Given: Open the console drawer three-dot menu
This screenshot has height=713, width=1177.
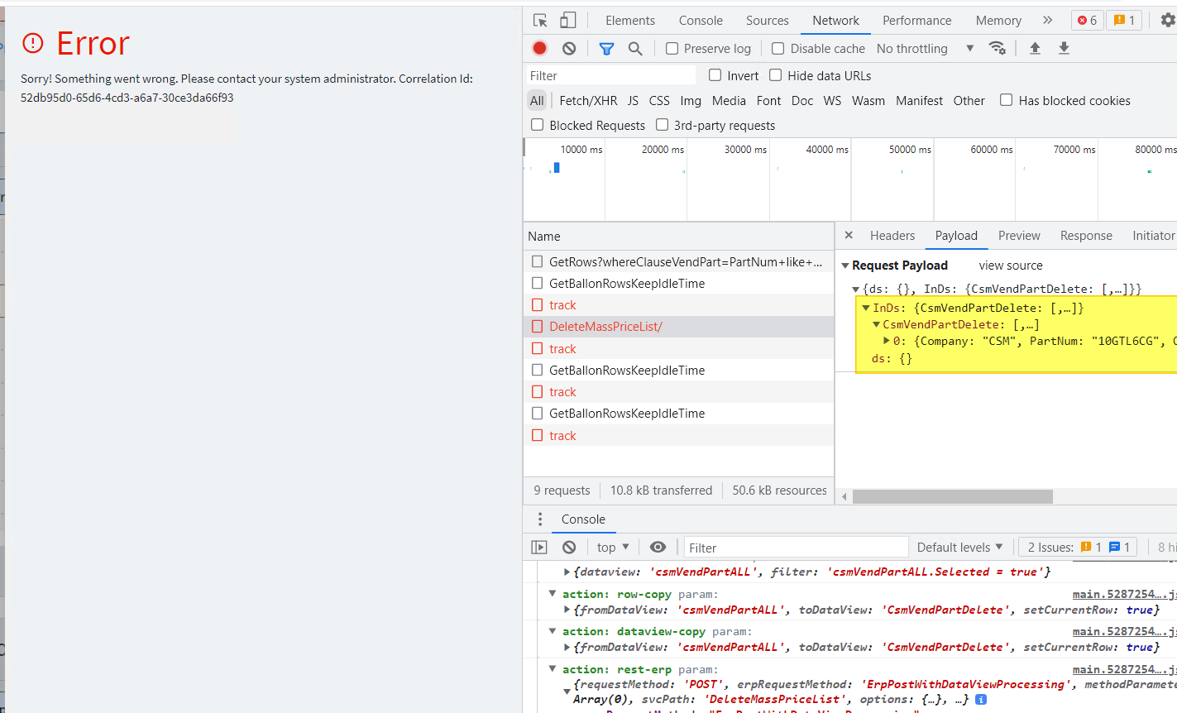Looking at the screenshot, I should coord(540,519).
